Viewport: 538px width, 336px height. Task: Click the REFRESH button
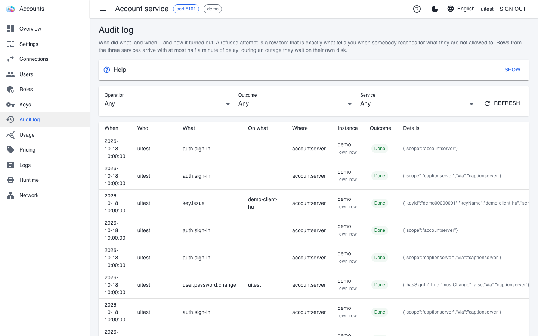502,103
